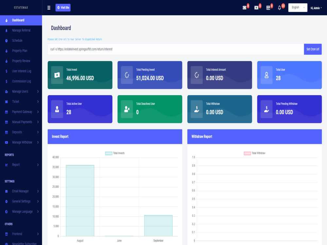Click the Total Interest Amount spinner icon
The height and width of the screenshot is (245, 327).
pyautogui.click(x=197, y=75)
